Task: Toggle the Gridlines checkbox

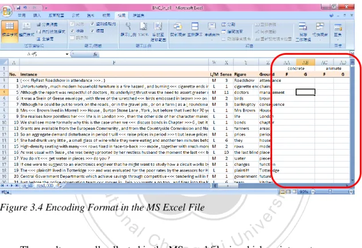Action: (x=72, y=31)
